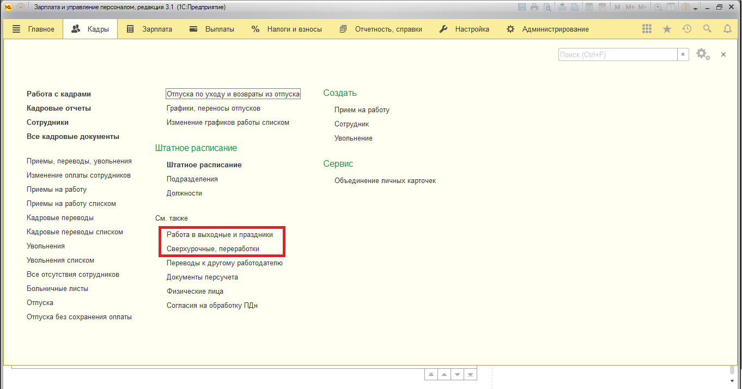Image resolution: width=742 pixels, height=389 pixels.
Task: Open Подразделения link
Action: coord(192,179)
